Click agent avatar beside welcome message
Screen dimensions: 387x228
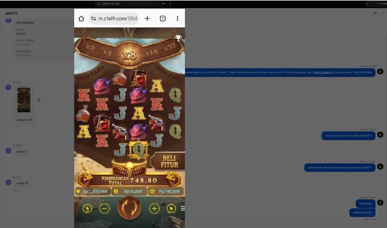coord(380,72)
